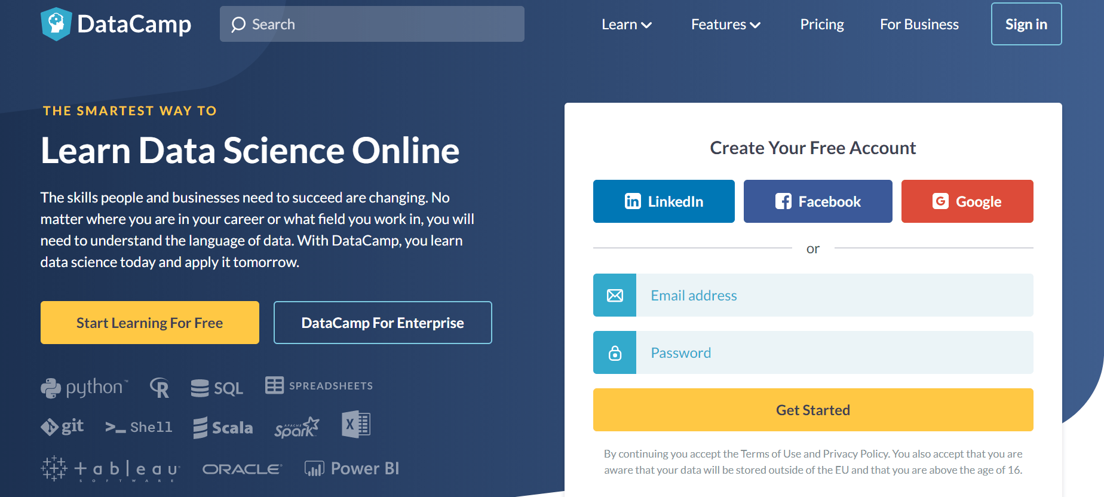Click the 'Learn Data Science Online' heading
This screenshot has width=1104, height=497.
(250, 150)
